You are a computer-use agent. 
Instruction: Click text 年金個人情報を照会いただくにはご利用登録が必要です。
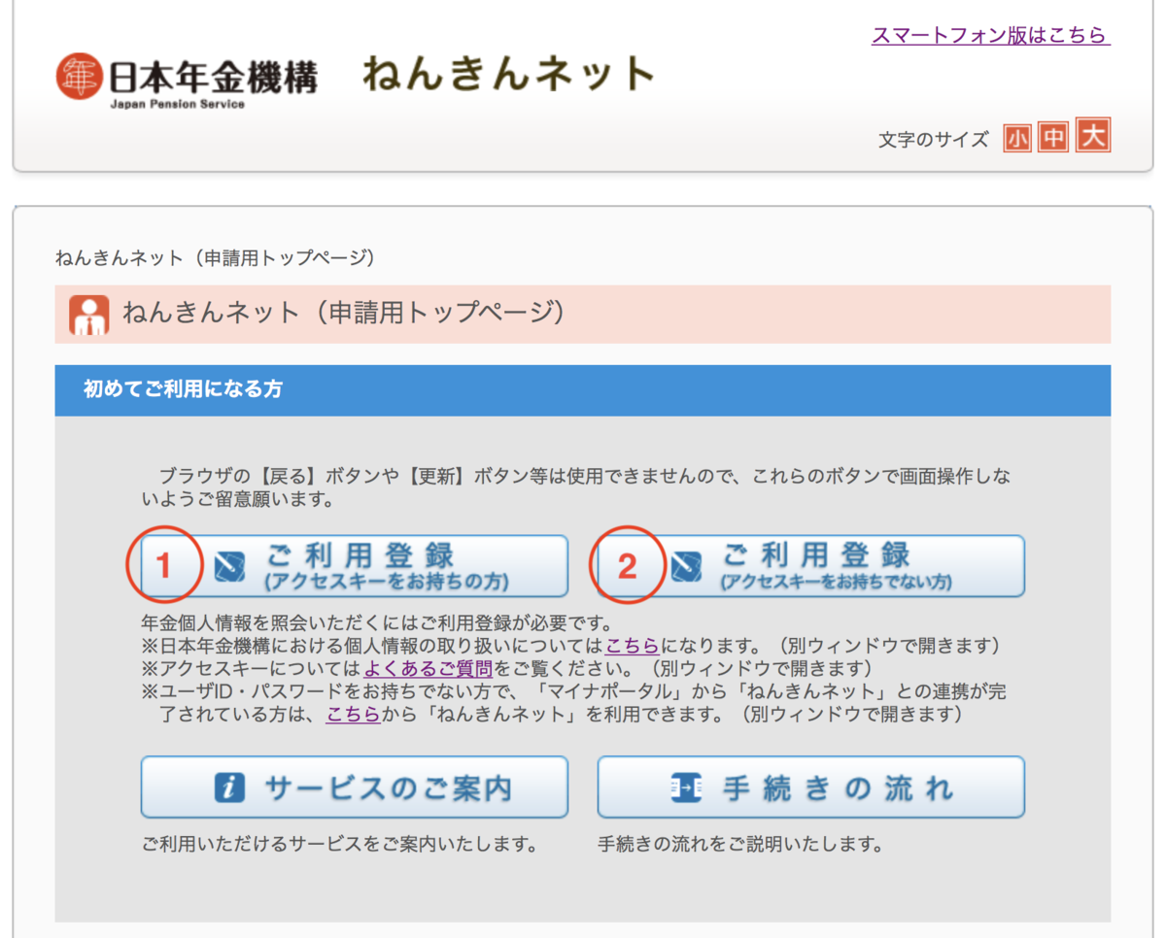point(378,622)
